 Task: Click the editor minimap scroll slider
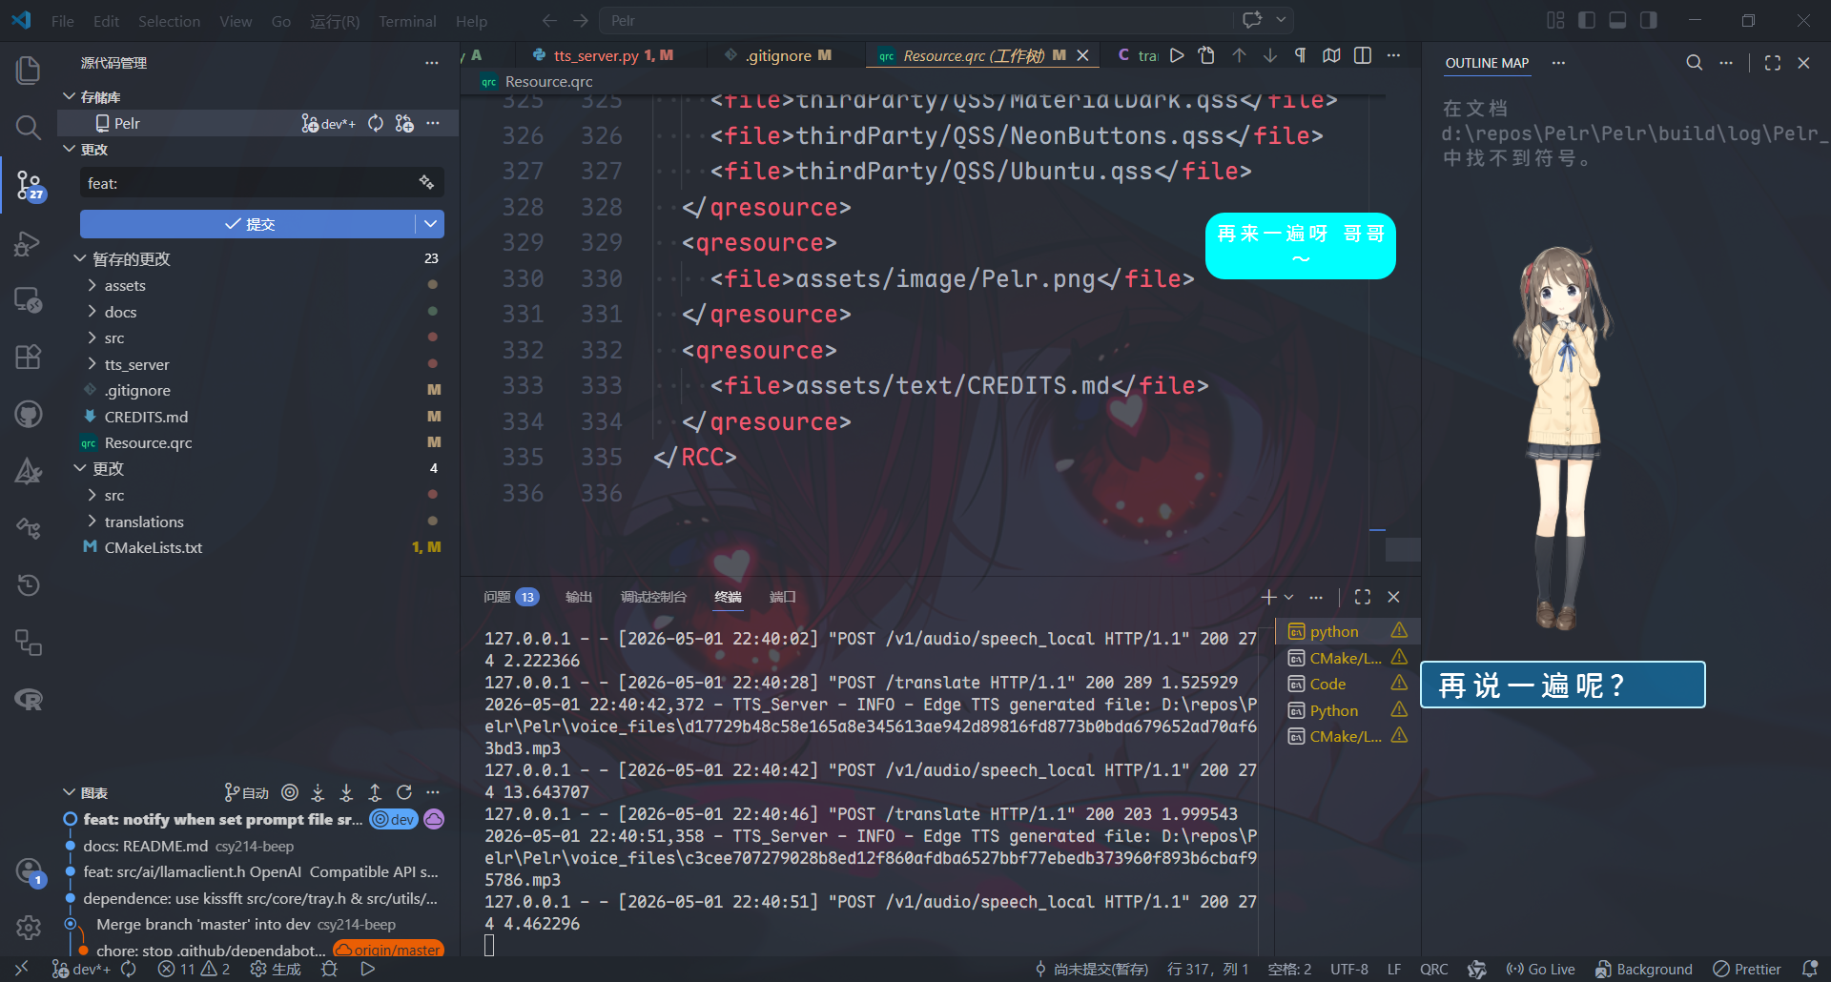tap(1402, 549)
